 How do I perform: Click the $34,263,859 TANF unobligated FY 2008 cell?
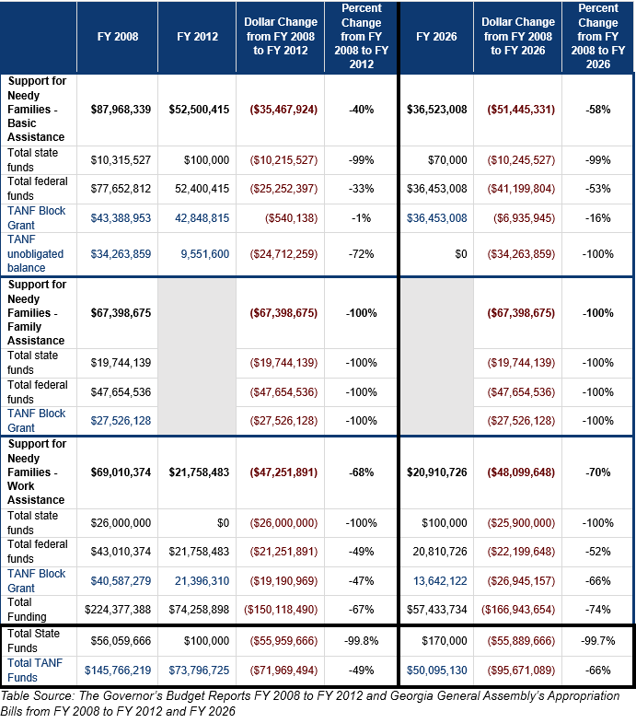point(121,254)
